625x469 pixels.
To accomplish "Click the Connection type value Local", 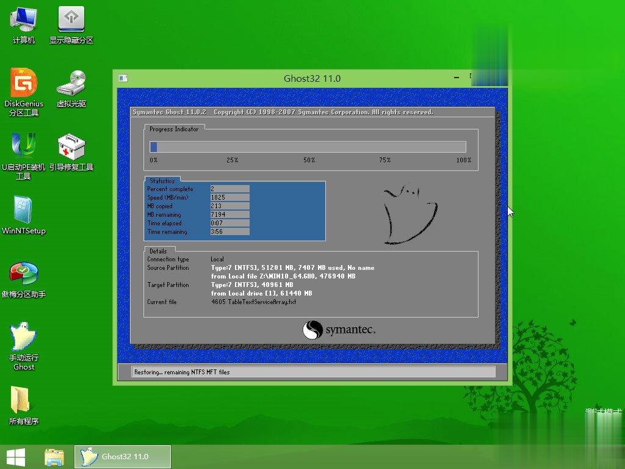I will point(217,259).
